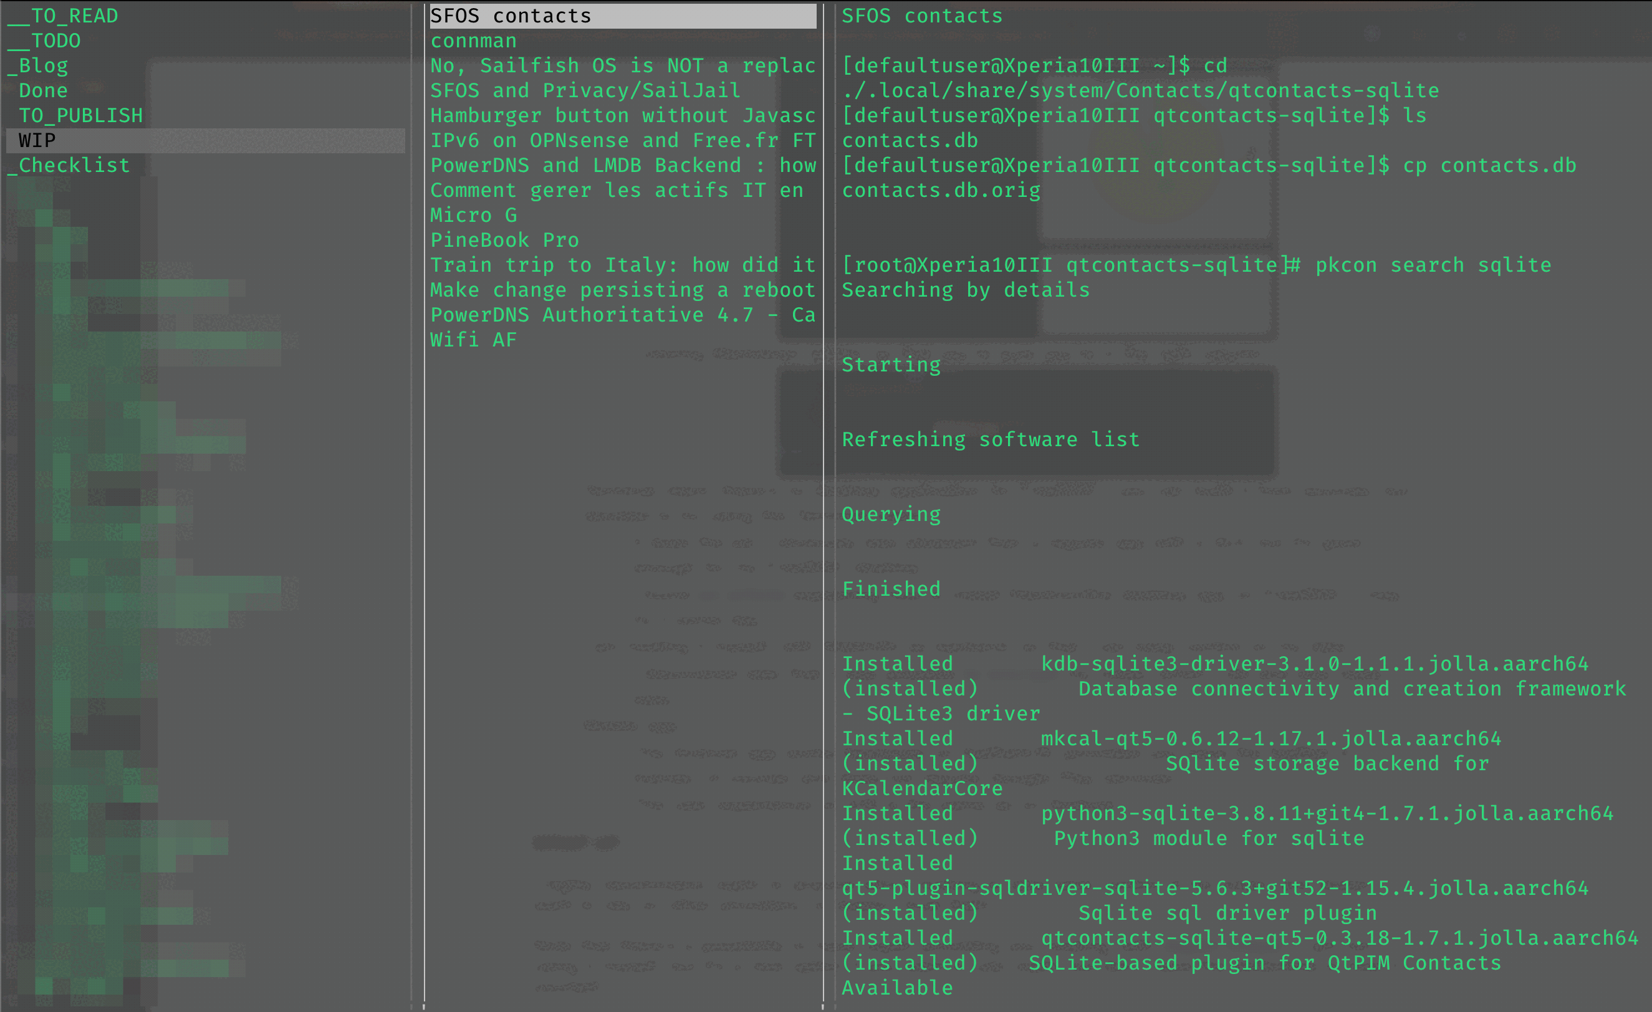
Task: Select 'Comment gerer les actifs IT' note
Action: click(616, 190)
